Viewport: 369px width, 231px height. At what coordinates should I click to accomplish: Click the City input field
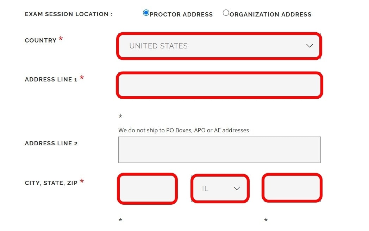[147, 189]
